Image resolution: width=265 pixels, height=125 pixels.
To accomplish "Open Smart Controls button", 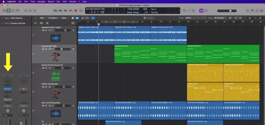I will point(26,11).
